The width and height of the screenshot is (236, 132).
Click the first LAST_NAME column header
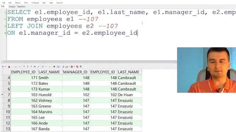pyautogui.click(x=50, y=72)
